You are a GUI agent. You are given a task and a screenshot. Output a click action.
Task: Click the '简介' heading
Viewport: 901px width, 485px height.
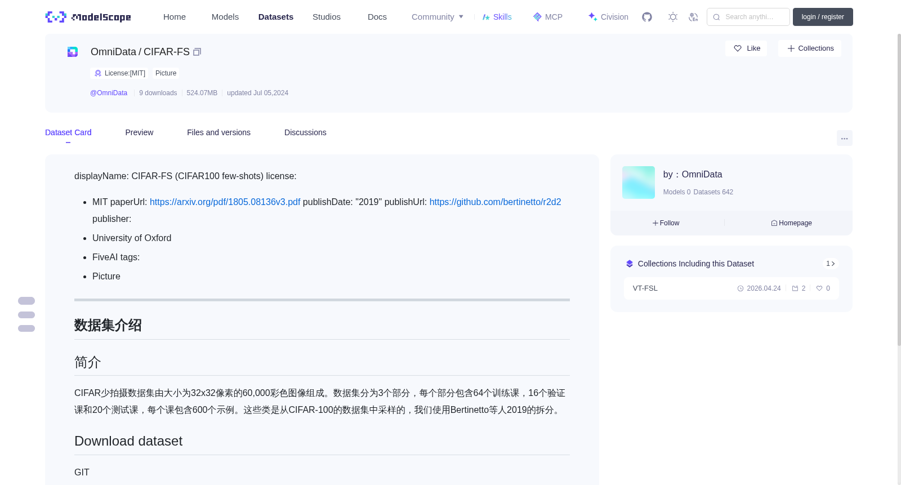click(x=88, y=362)
